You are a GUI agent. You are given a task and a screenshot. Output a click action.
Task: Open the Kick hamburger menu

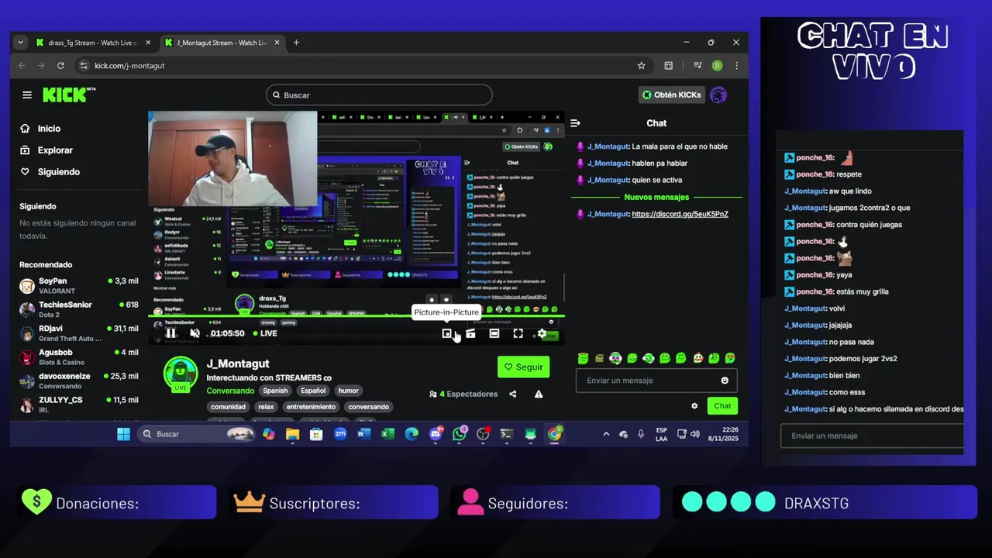(x=27, y=95)
